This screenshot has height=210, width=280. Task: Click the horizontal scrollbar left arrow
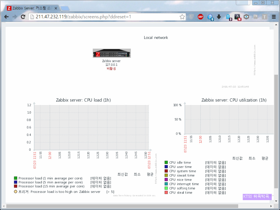coord(4,206)
